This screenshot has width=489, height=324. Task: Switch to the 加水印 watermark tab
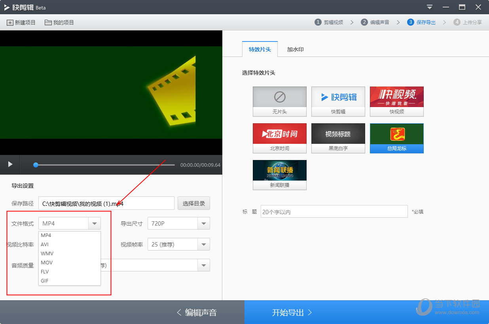[x=294, y=50]
